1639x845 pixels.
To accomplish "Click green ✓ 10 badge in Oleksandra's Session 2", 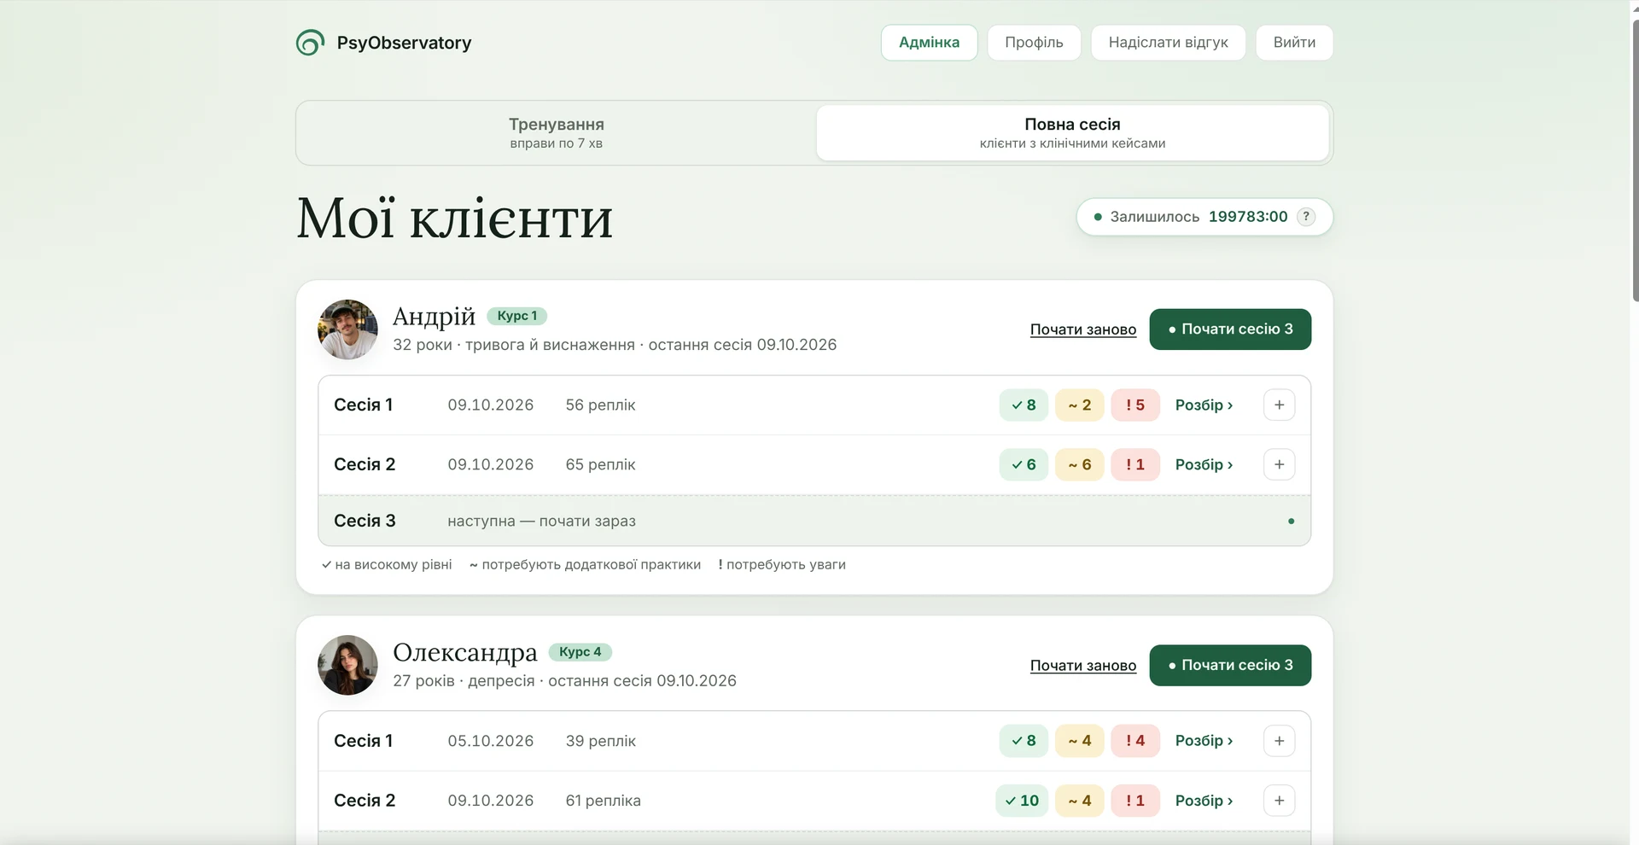I will point(1022,801).
